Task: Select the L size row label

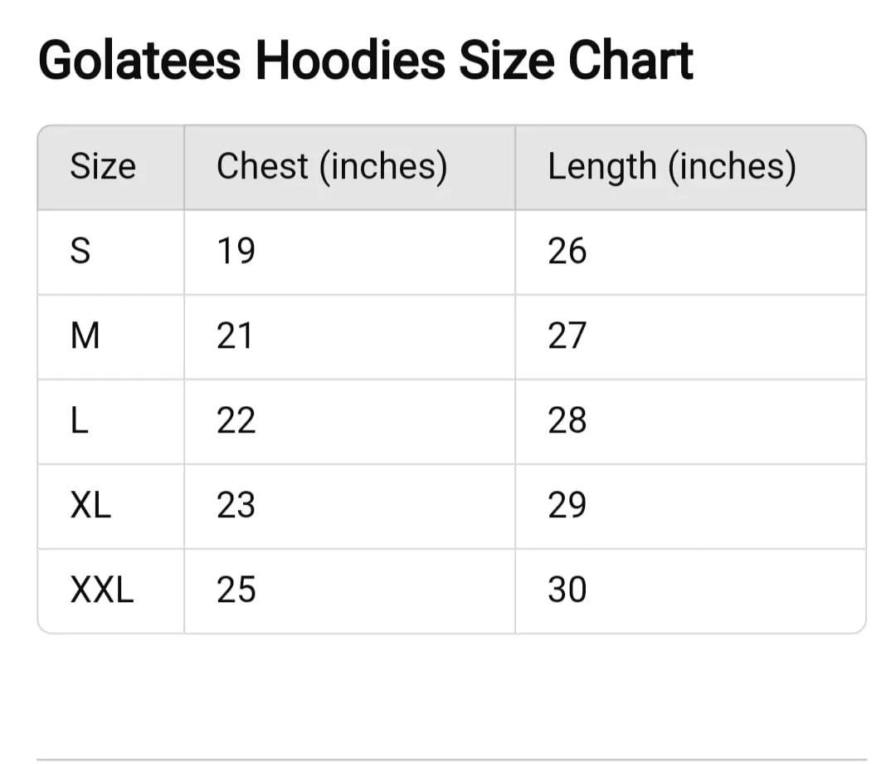Action: click(x=79, y=421)
